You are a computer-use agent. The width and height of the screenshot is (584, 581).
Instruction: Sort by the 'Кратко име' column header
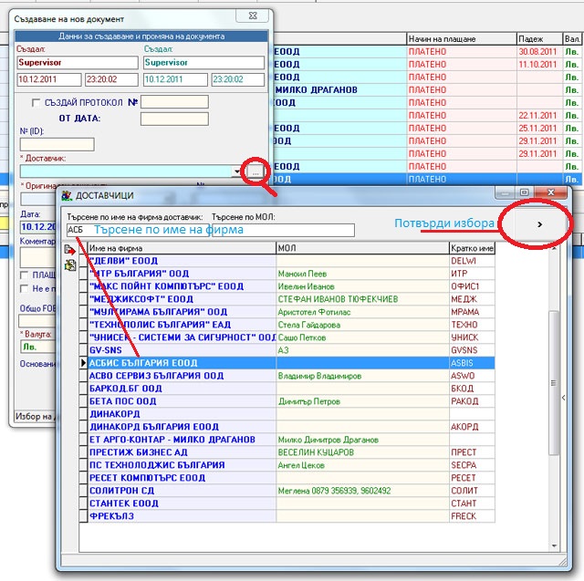click(472, 248)
